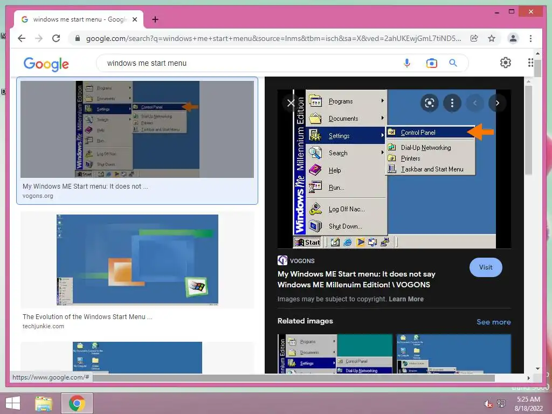Open 'The Evolution of the Windows Start Menu' title

tap(87, 316)
